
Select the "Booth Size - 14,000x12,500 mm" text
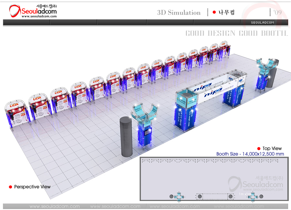[250, 154]
